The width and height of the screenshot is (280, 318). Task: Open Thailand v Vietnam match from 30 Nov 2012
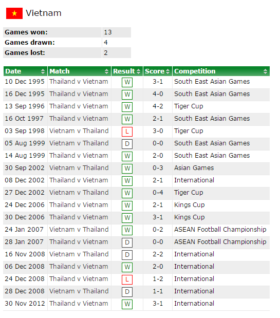79,304
